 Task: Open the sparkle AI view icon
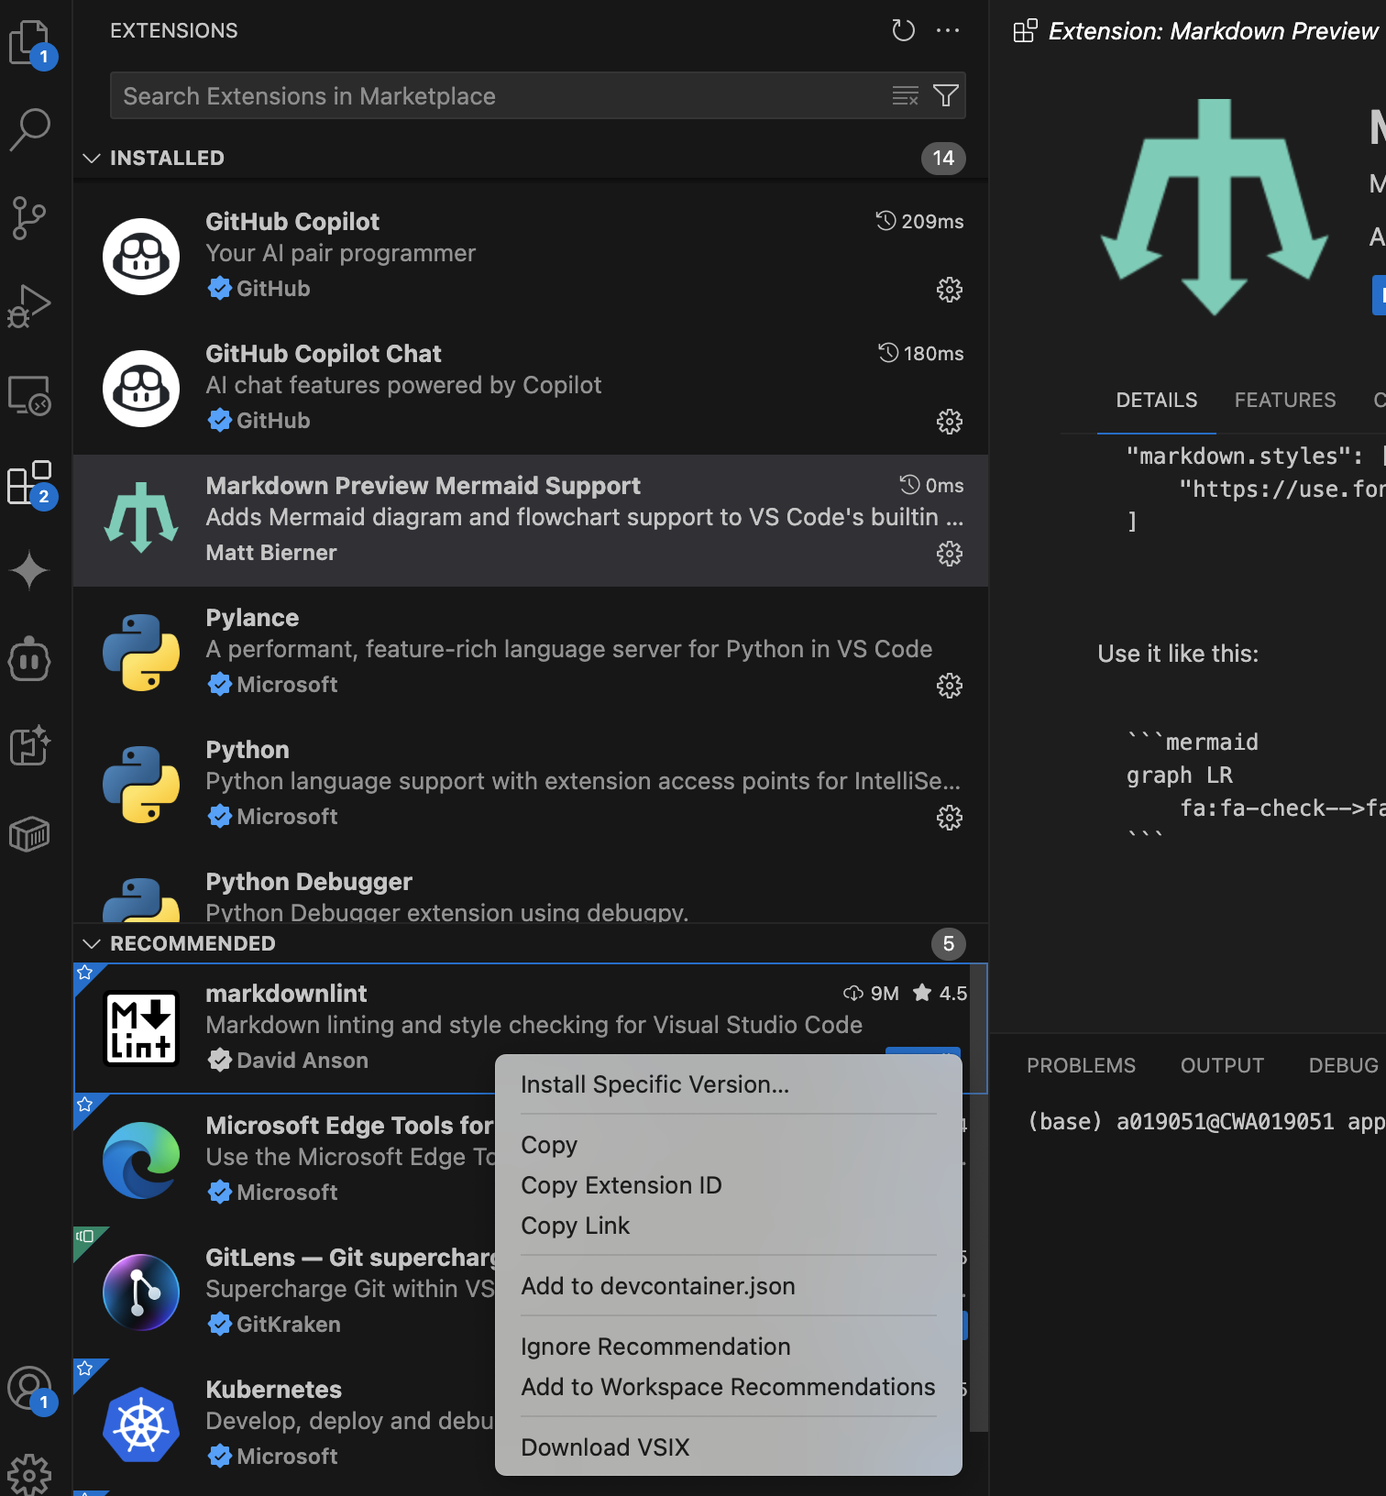tap(29, 570)
